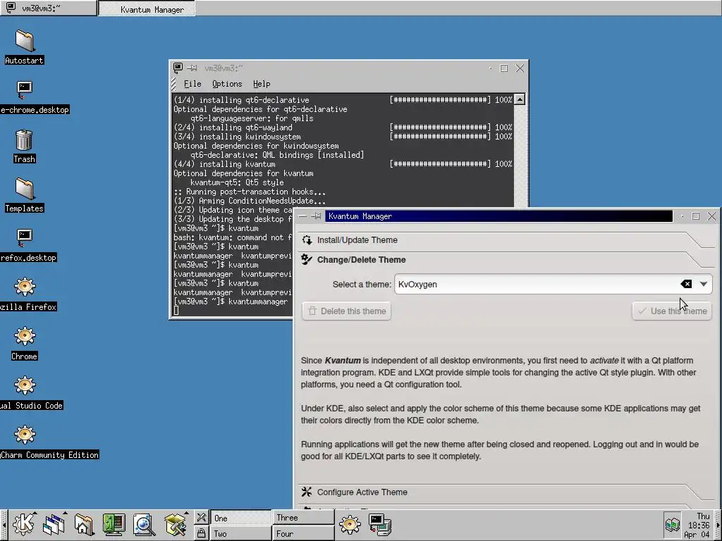This screenshot has height=541, width=722.
Task: Click the logout X icon in the panel
Action: coord(201,518)
